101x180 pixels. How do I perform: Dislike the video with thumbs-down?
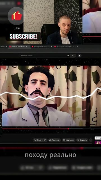(45, 140)
